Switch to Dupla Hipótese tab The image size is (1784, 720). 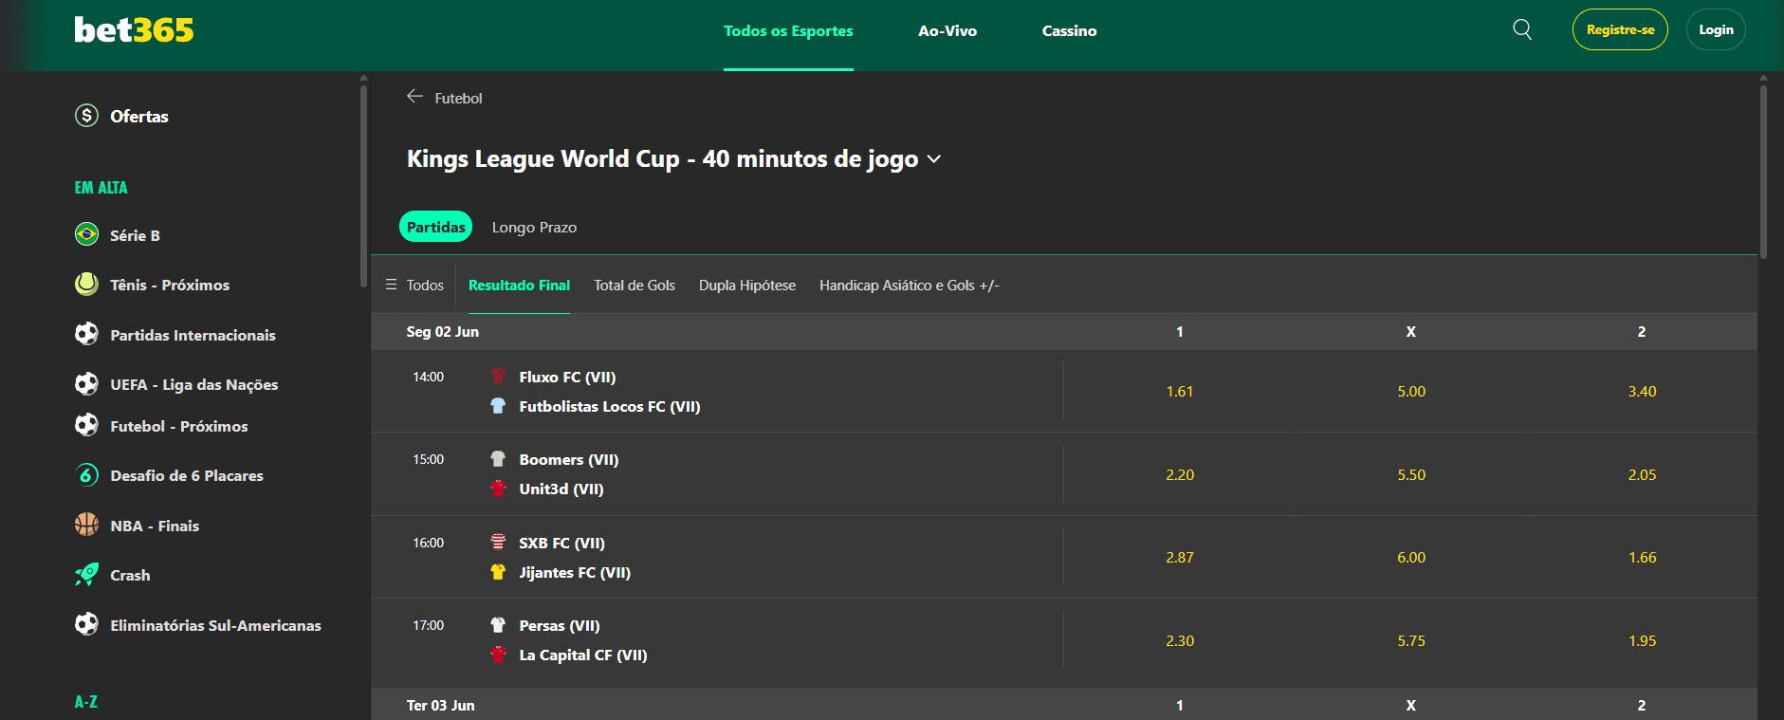point(747,285)
